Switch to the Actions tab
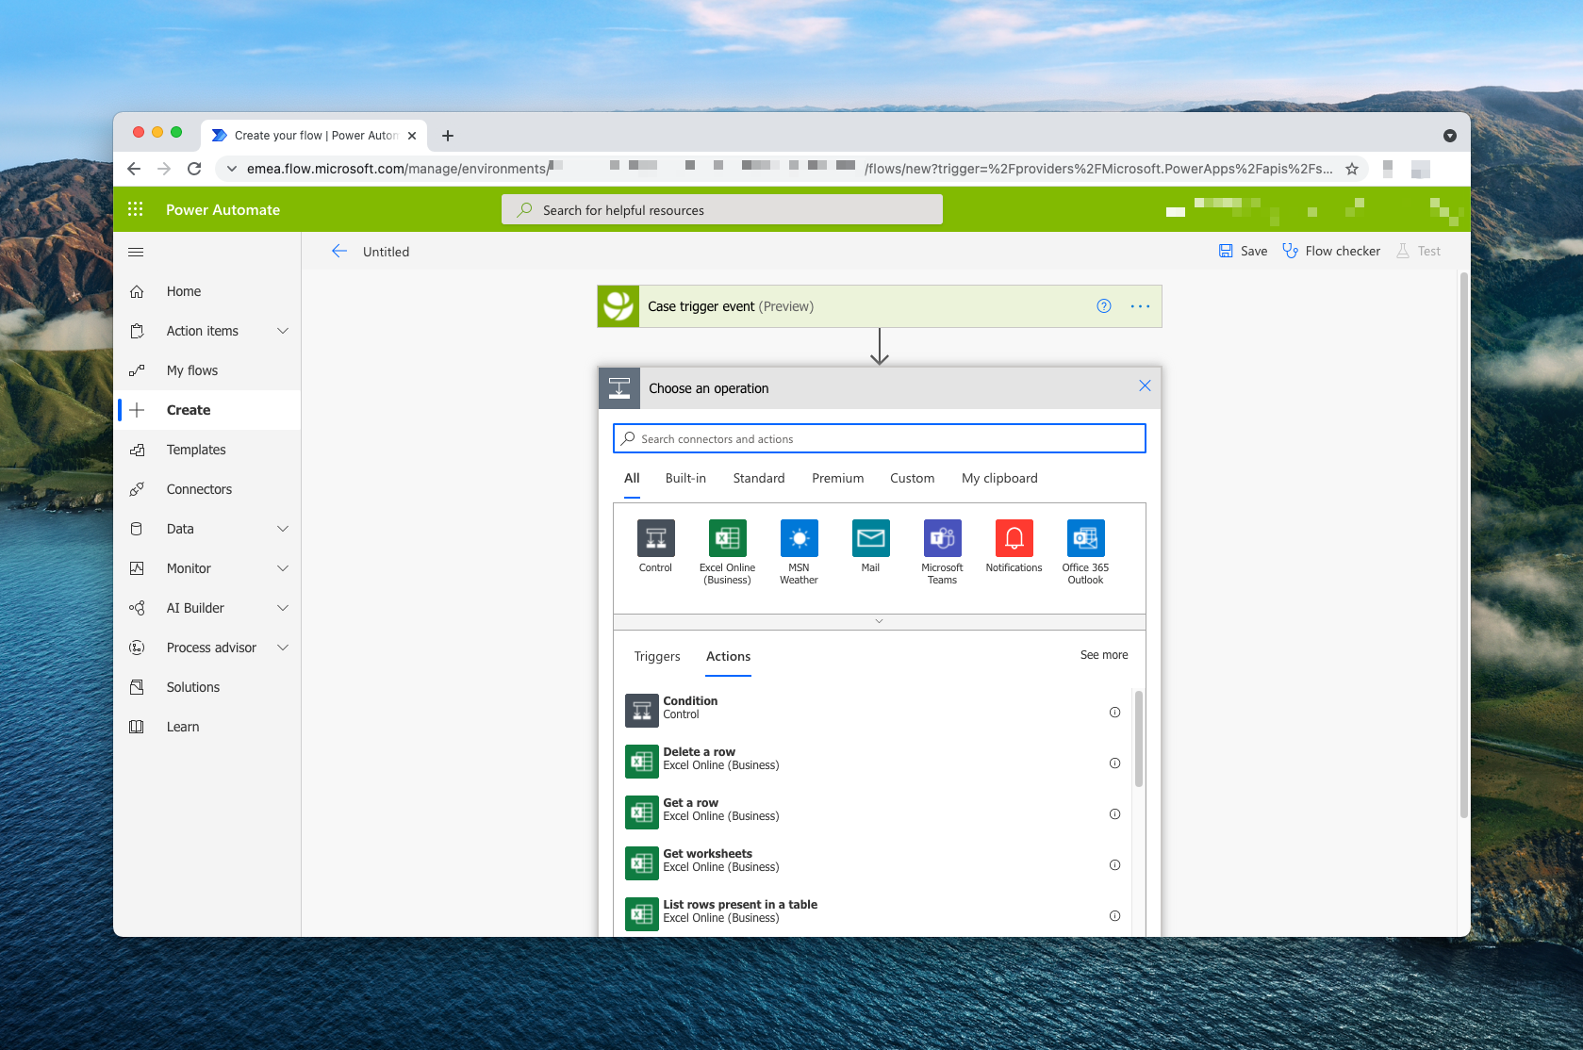Screen dimensions: 1583x1050 [728, 656]
